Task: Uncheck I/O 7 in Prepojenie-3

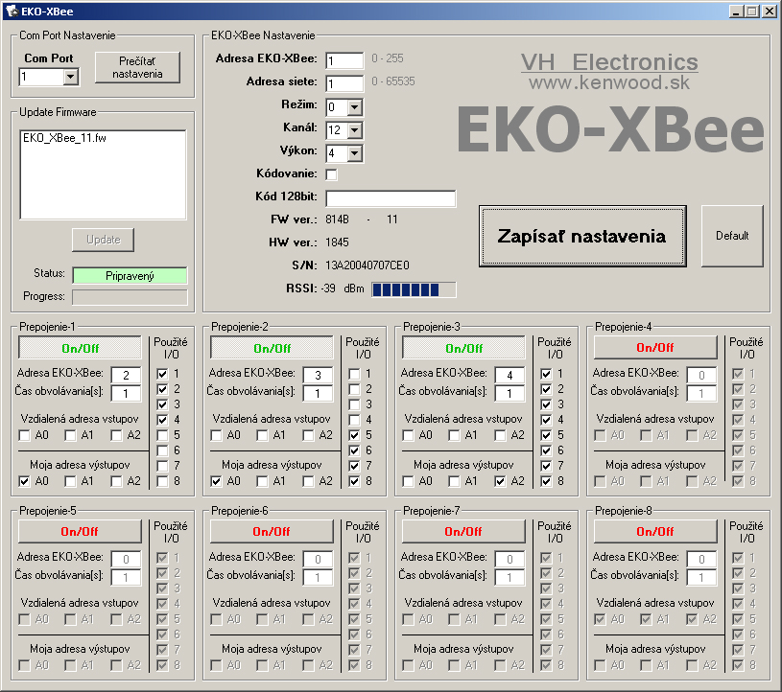Action: click(x=546, y=466)
